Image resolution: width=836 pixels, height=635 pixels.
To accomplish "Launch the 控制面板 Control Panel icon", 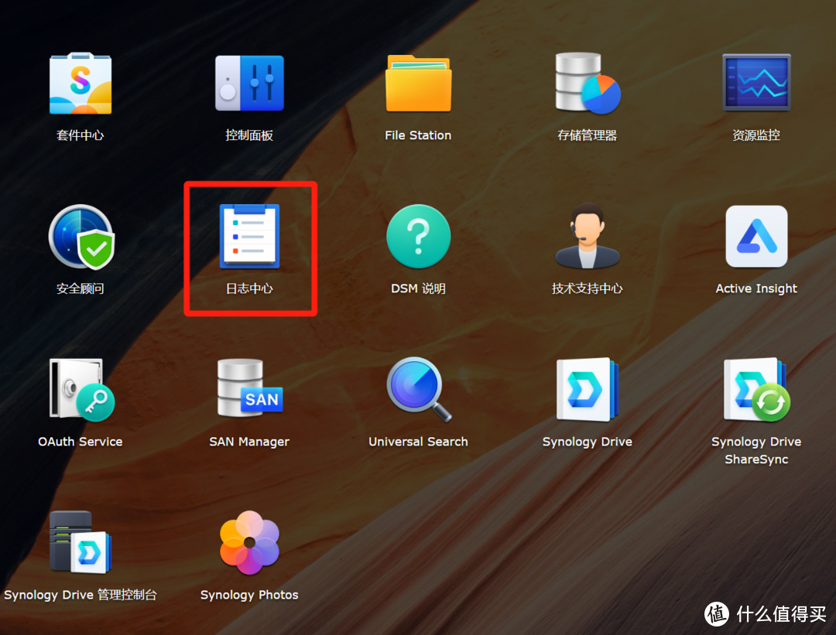I will (249, 83).
